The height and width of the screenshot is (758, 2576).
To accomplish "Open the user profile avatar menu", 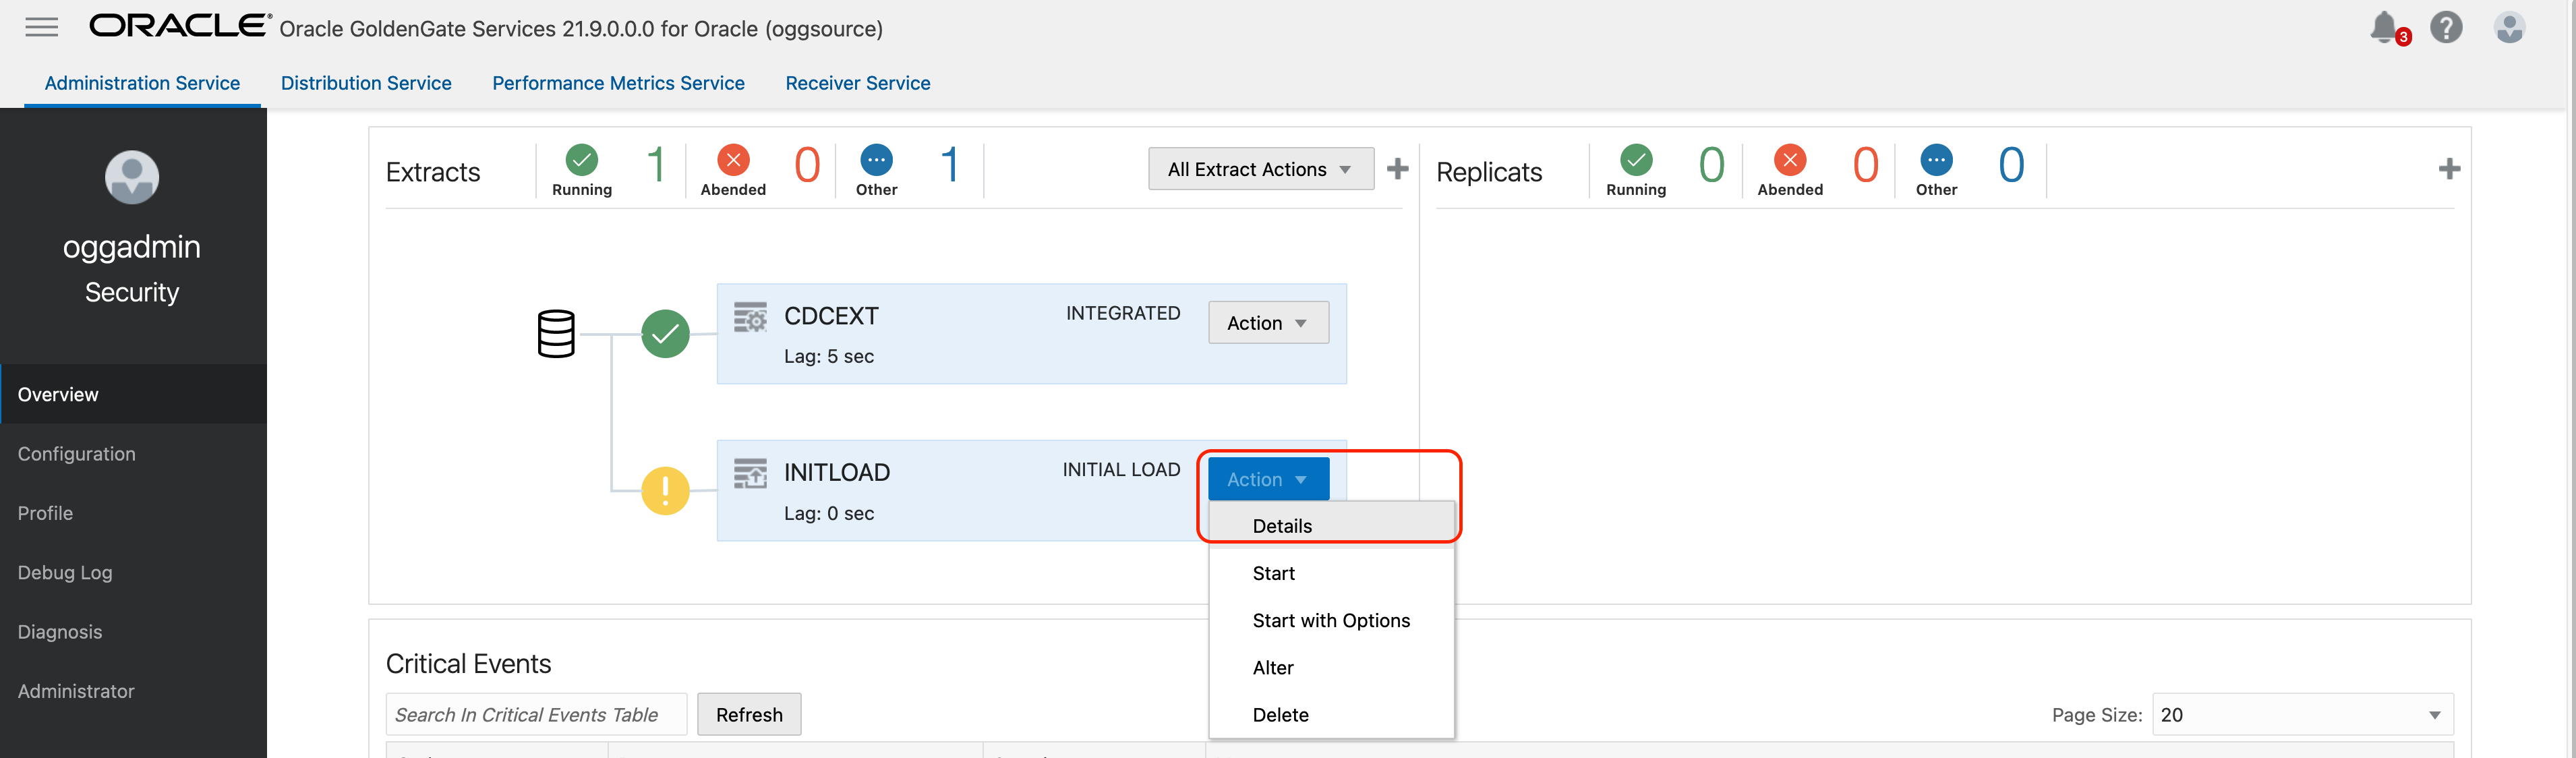I will pos(2509,27).
